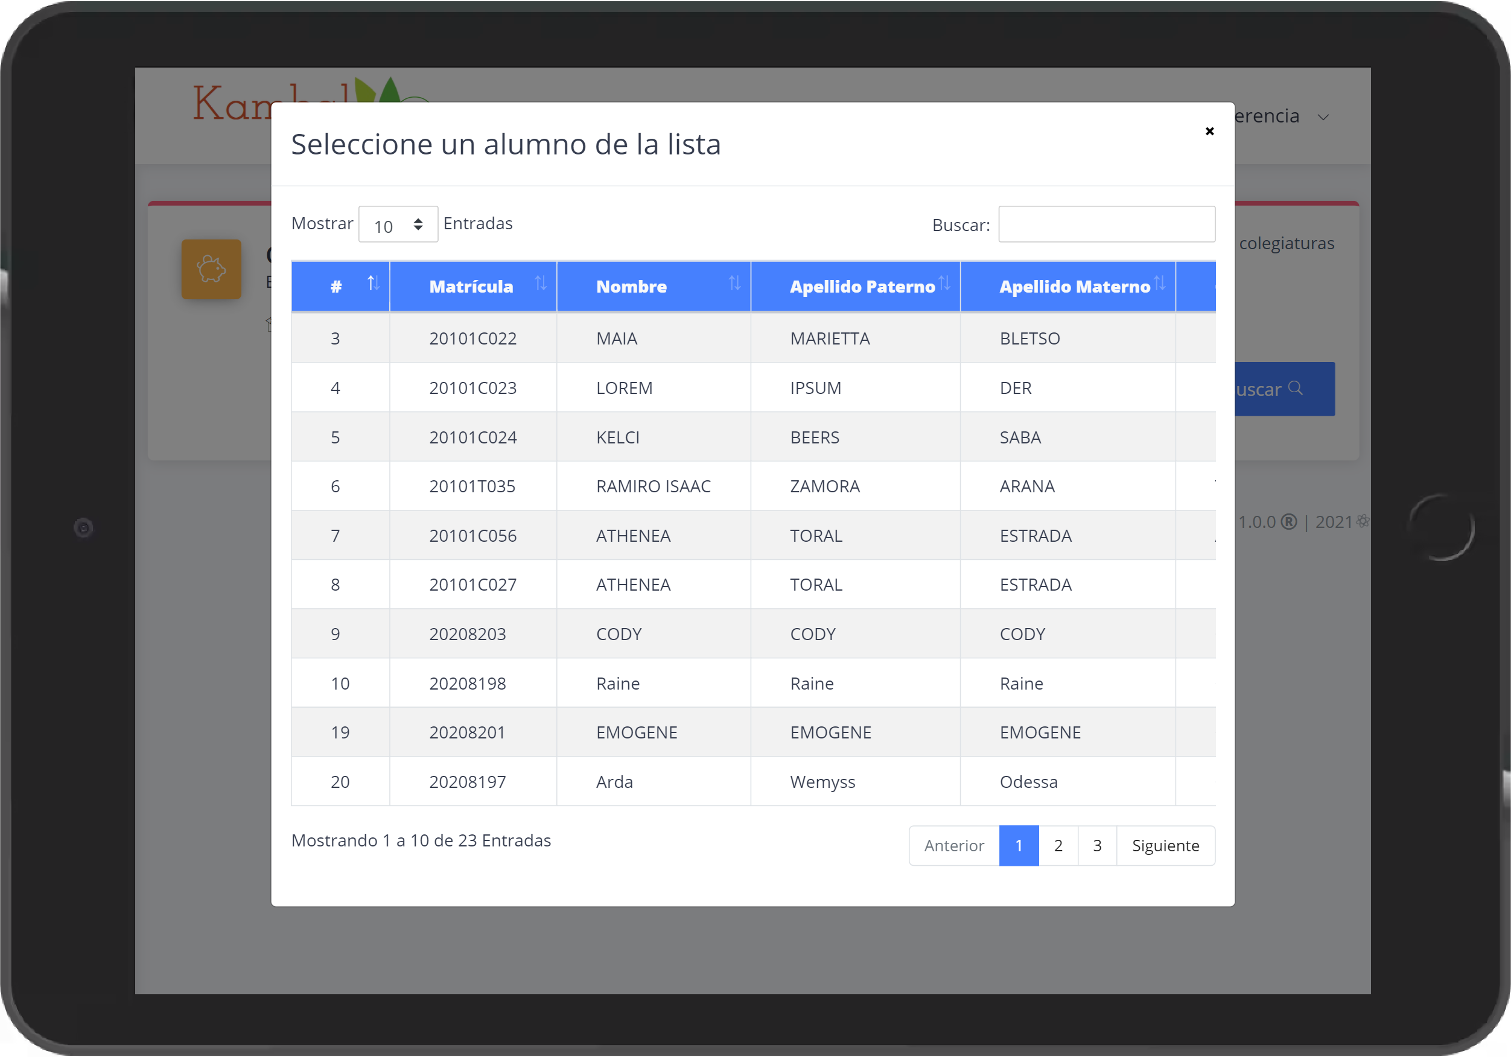Select matrícula 20101C022 cell
This screenshot has height=1057, width=1511.
(x=472, y=338)
